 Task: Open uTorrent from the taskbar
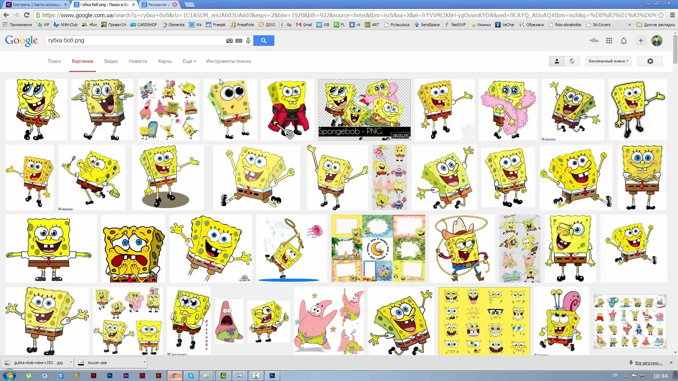29,376
